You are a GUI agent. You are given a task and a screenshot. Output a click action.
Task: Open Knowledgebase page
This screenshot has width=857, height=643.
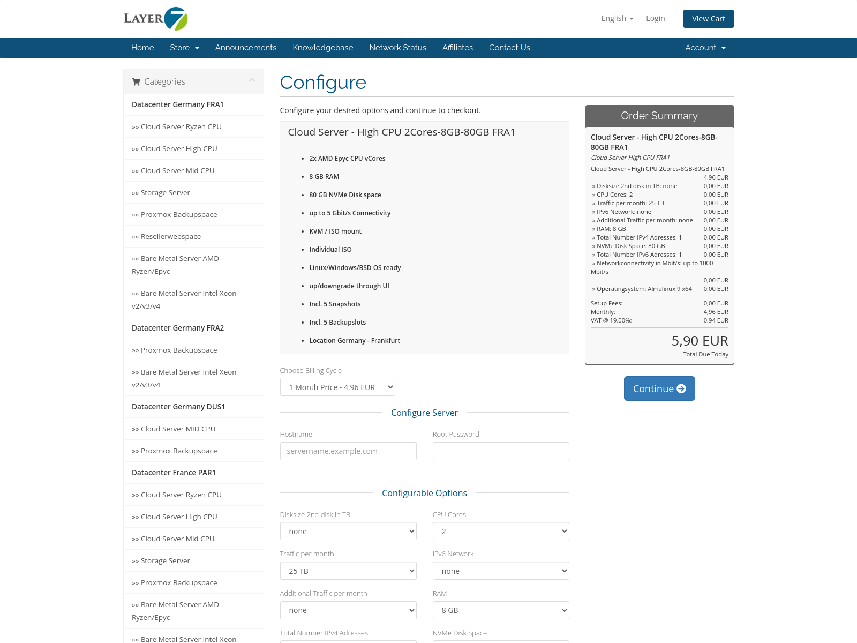tap(323, 48)
